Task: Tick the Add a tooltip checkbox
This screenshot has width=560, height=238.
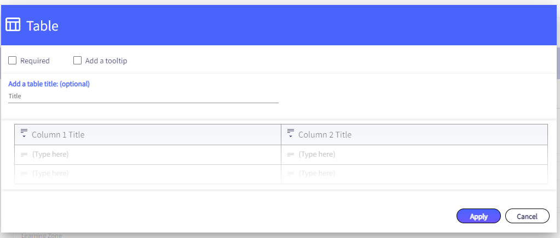Action: click(x=78, y=60)
